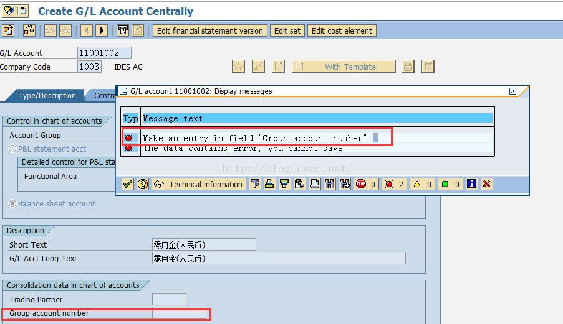Open the Type/Description tab

[47, 96]
